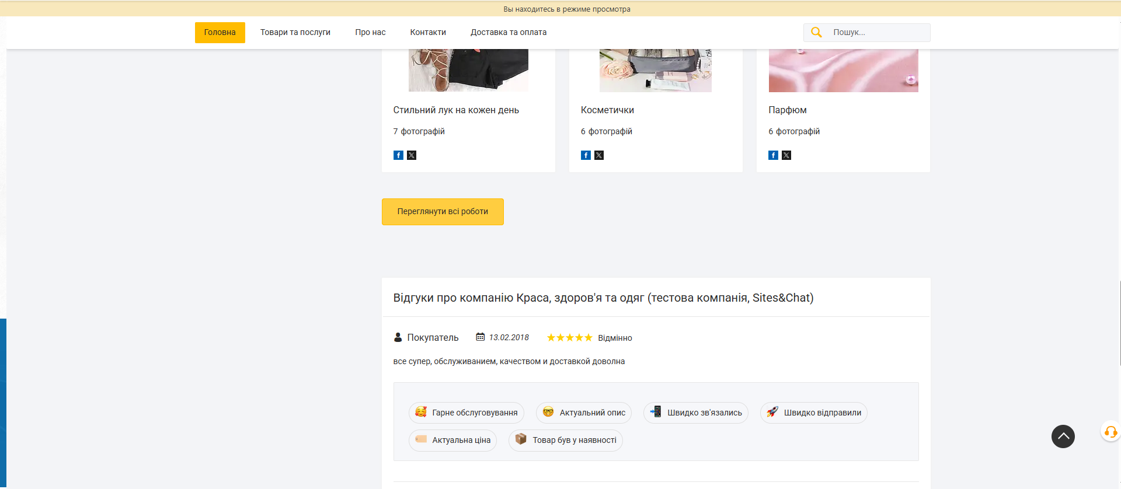The image size is (1121, 489).
Task: Share Стильний лук album on Facebook
Action: tap(398, 155)
